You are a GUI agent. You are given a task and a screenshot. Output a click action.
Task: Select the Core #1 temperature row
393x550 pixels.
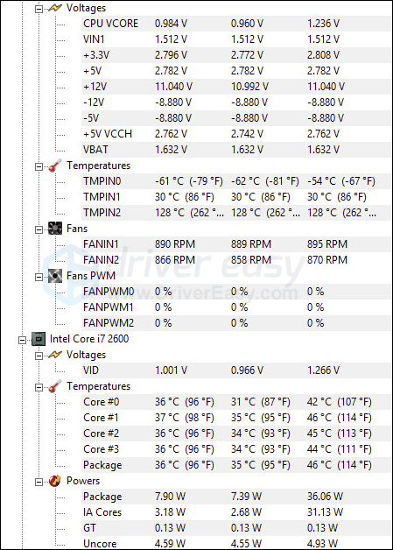click(236, 418)
